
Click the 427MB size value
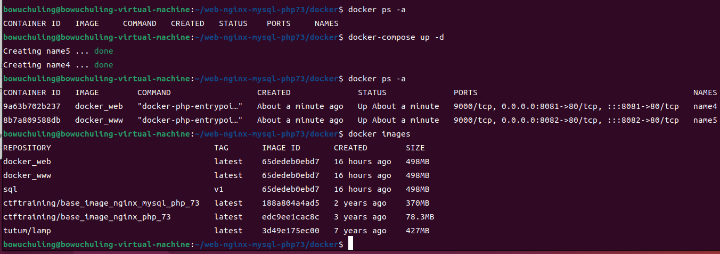click(418, 231)
